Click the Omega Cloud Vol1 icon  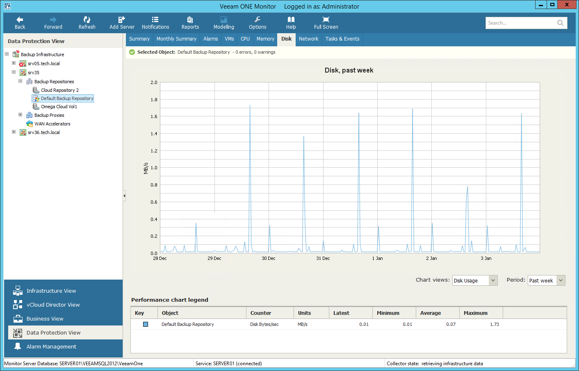36,107
